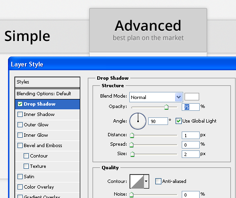Expand the contour picker arrow
The width and height of the screenshot is (236, 198).
[x=146, y=181]
